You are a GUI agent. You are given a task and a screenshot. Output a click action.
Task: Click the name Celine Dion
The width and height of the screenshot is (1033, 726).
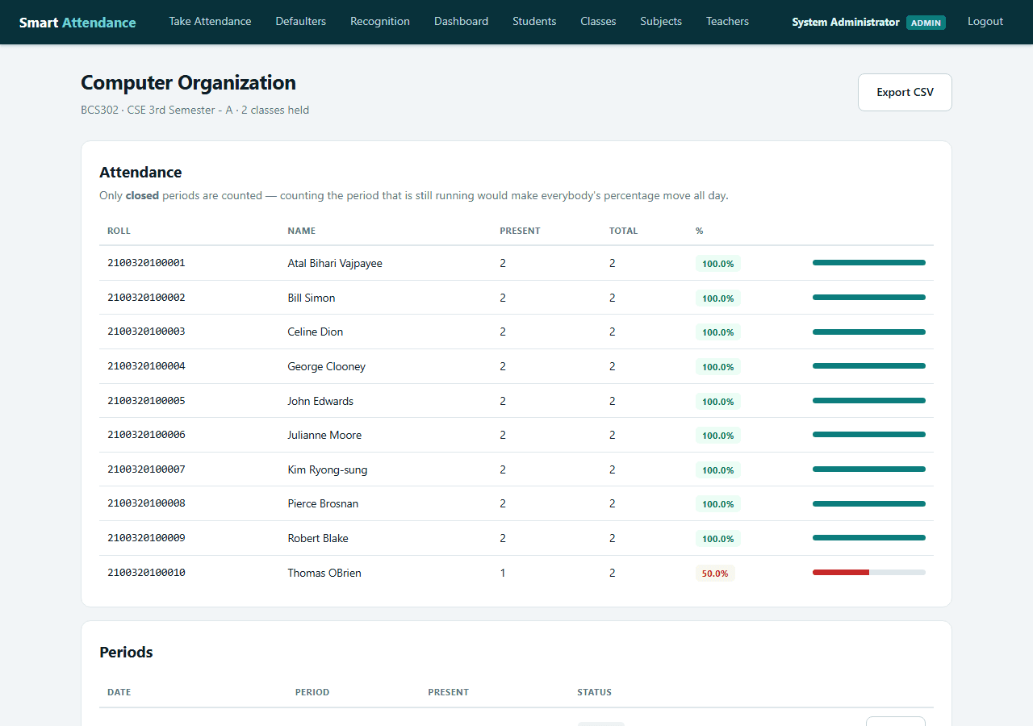315,332
